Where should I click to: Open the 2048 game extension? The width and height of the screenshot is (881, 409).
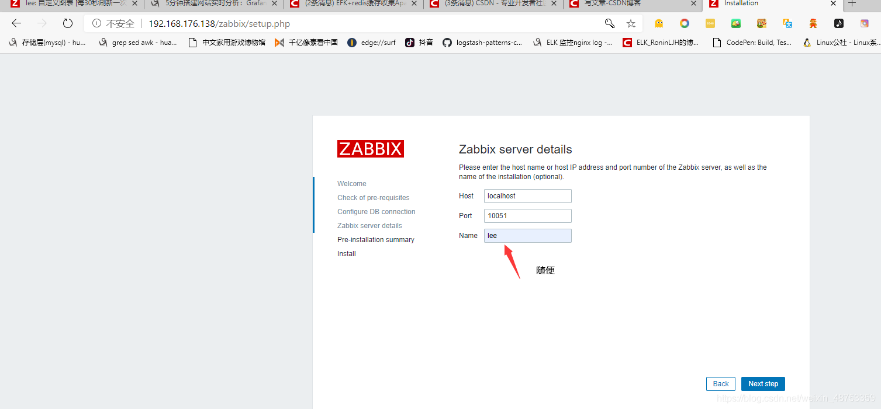click(710, 23)
